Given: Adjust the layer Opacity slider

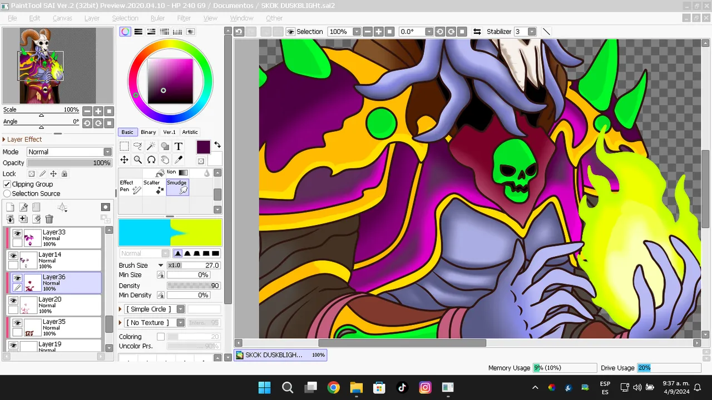Looking at the screenshot, I should 69,163.
